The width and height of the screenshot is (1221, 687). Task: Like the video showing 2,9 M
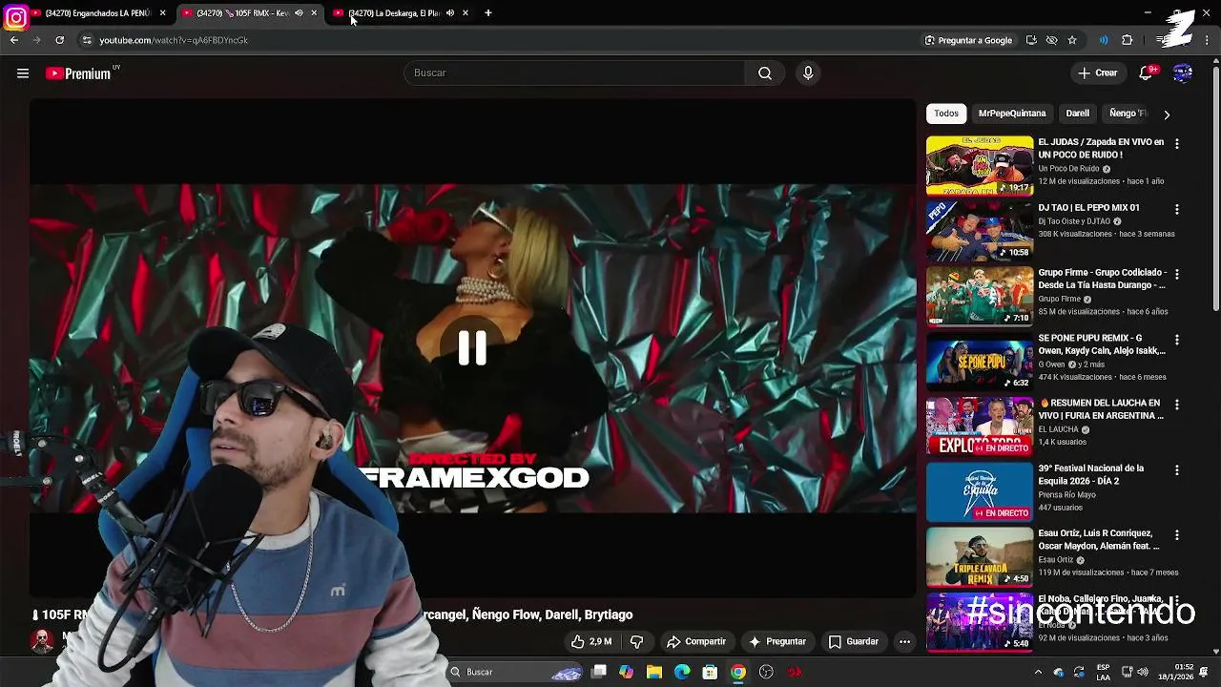click(591, 642)
